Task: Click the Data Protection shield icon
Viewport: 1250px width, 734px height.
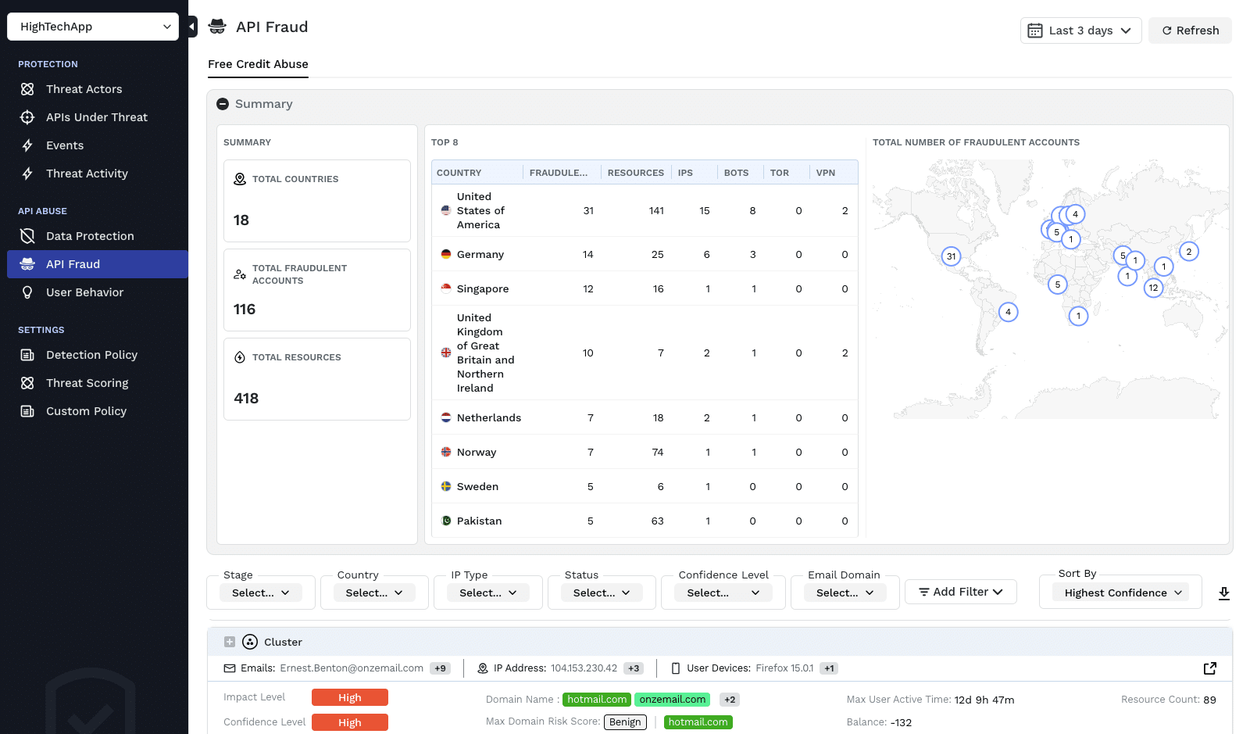Action: [x=27, y=236]
